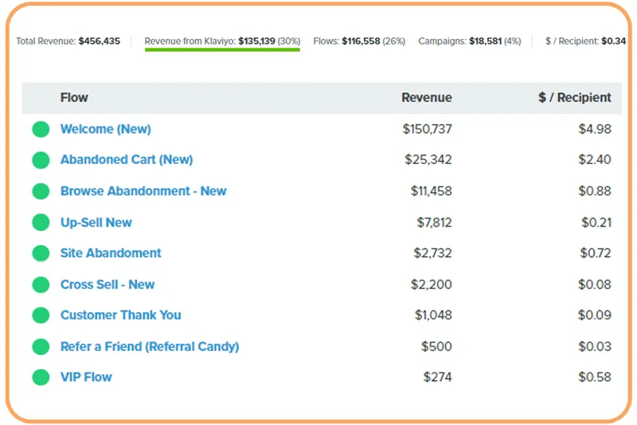Image resolution: width=637 pixels, height=425 pixels.
Task: Click the $2.40 per recipient value
Action: pos(595,159)
